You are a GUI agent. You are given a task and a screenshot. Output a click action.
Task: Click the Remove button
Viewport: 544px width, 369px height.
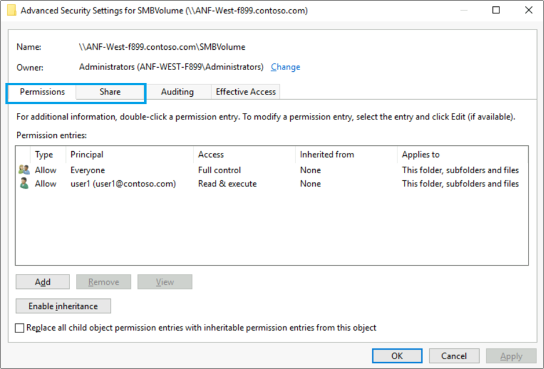pos(104,282)
